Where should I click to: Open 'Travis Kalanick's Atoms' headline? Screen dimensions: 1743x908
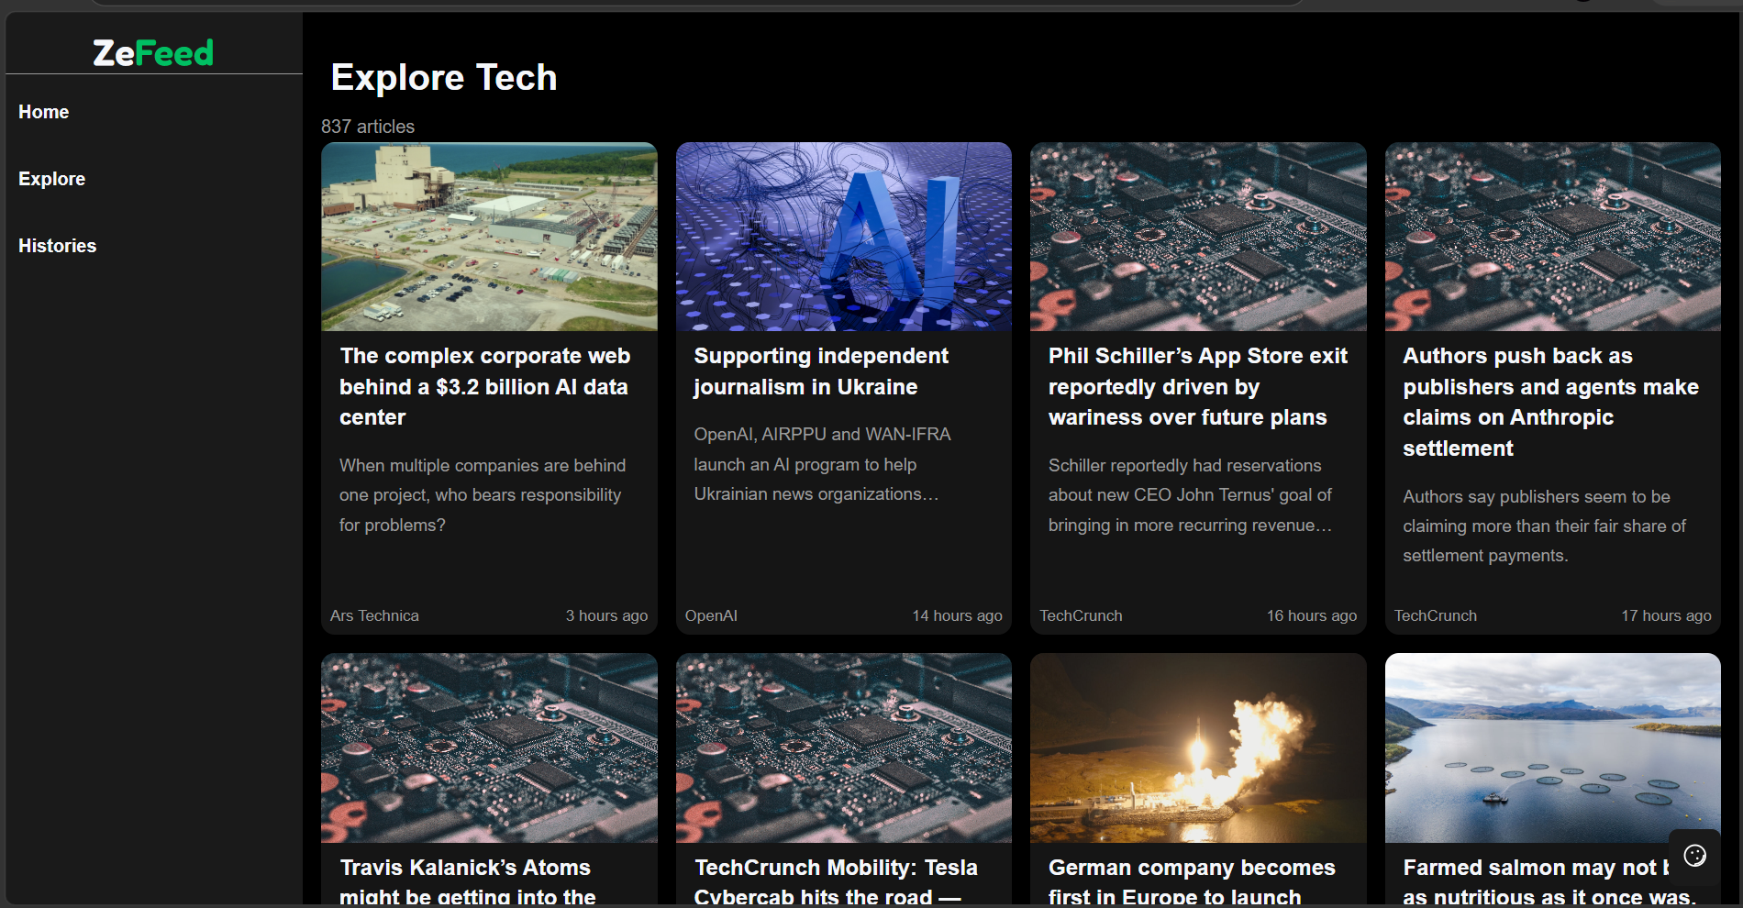click(x=468, y=881)
